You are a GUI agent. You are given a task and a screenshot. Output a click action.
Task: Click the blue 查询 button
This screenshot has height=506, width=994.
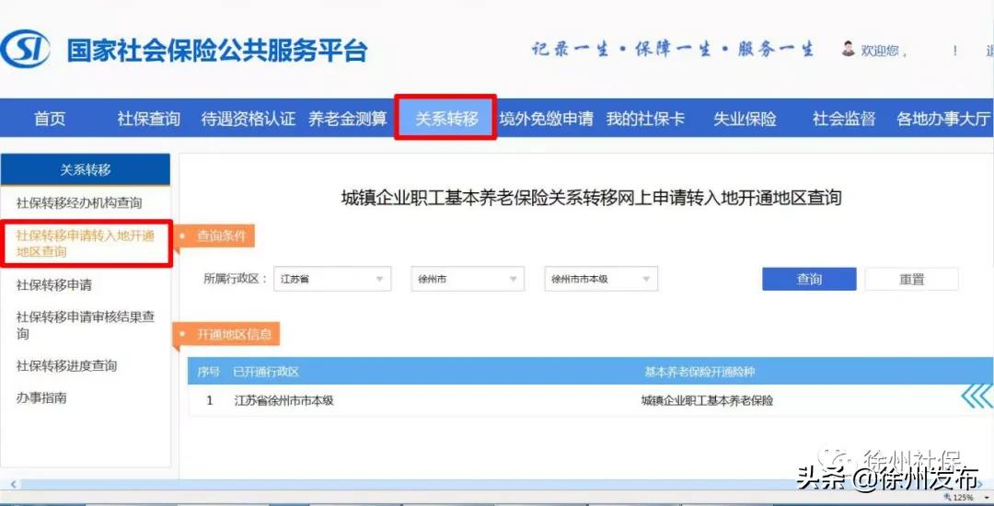(809, 280)
